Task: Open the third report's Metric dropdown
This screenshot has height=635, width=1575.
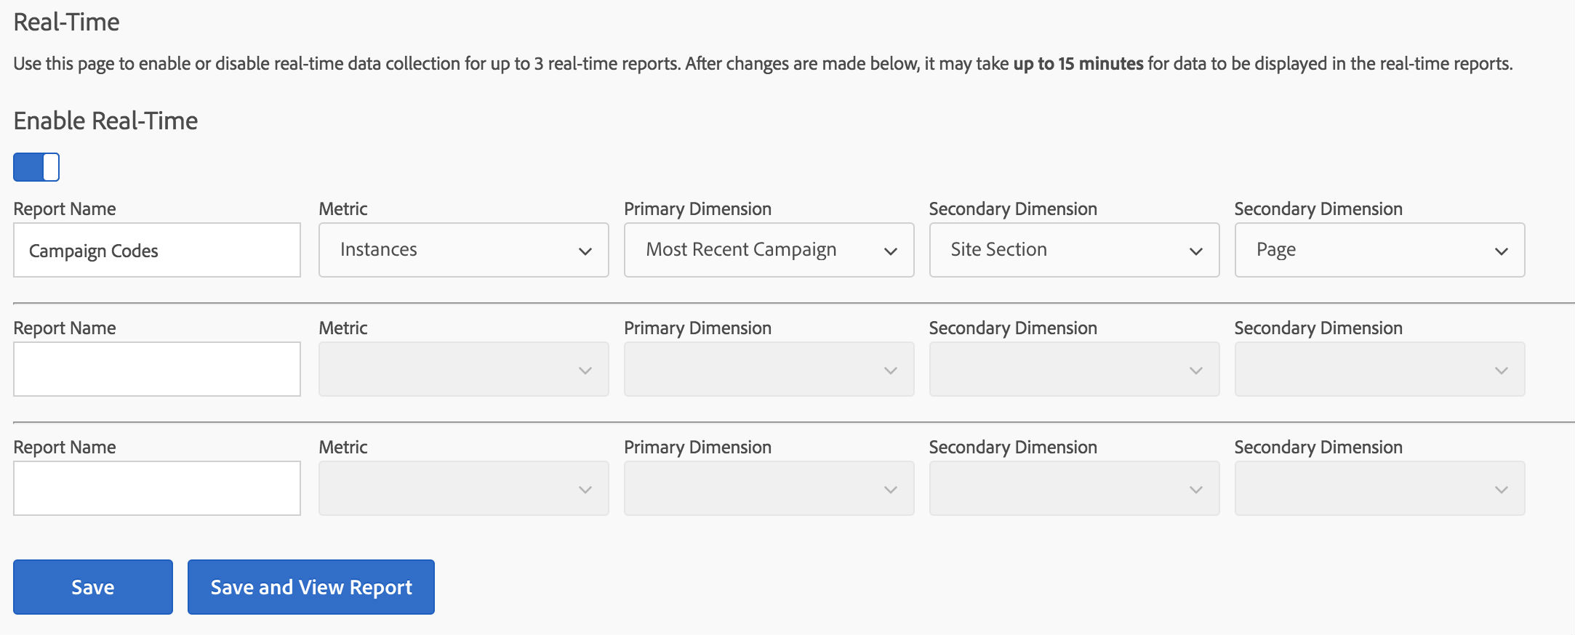Action: [x=464, y=488]
